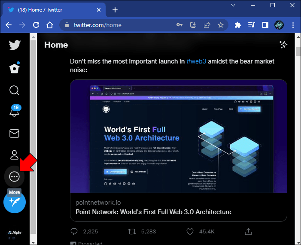301x245 pixels.
Task: Open the More options circle icon
Action: 15,176
